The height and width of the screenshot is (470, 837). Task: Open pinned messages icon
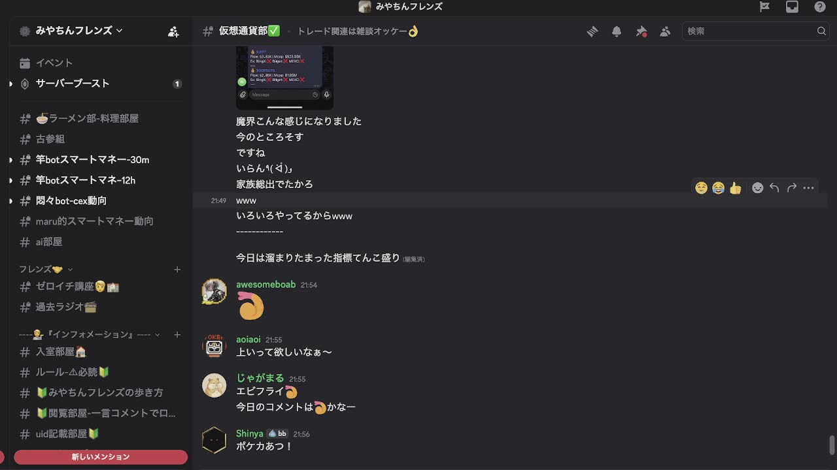point(641,31)
